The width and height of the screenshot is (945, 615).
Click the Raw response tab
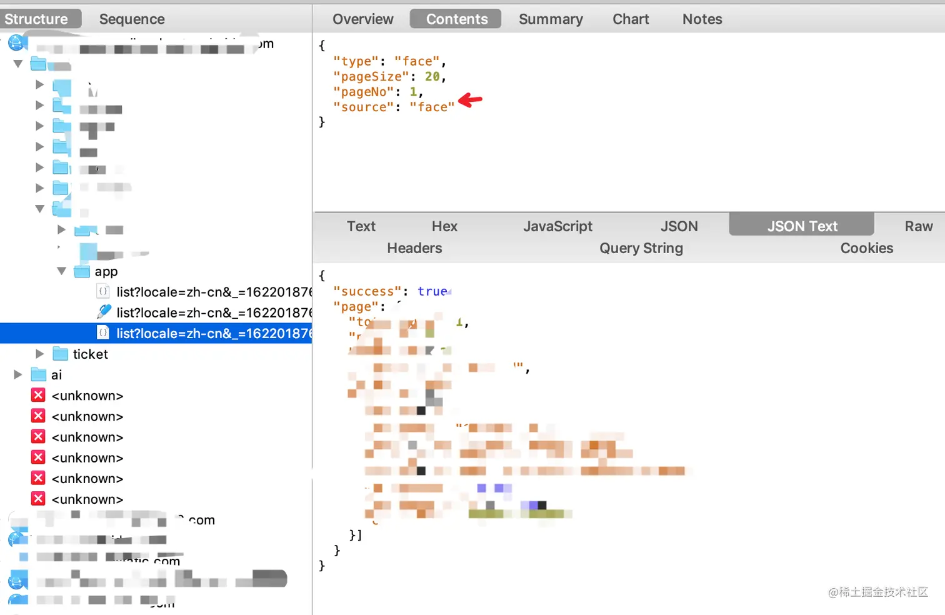coord(918,226)
